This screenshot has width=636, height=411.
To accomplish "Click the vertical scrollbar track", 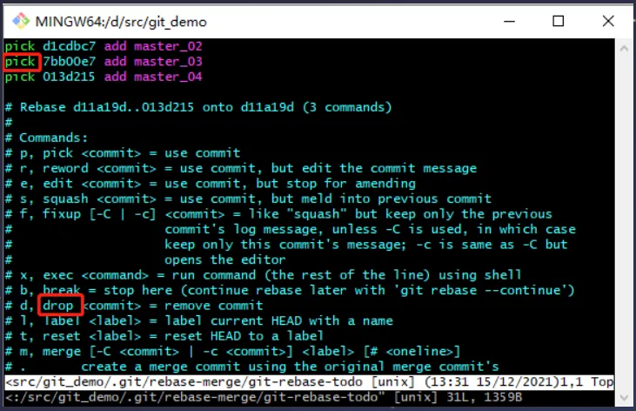I will pyautogui.click(x=624, y=224).
